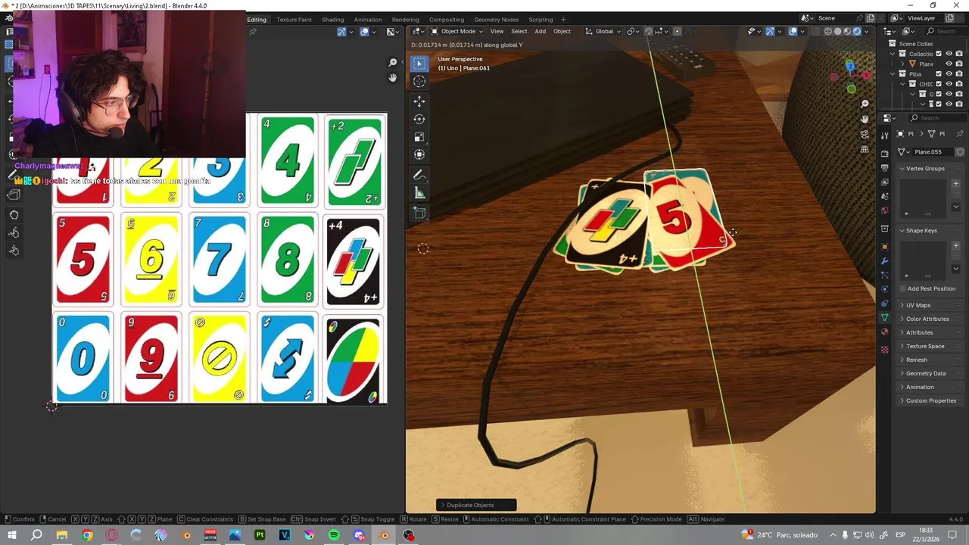This screenshot has height=545, width=969.
Task: Enable the Add Rest Position checkbox
Action: pos(902,288)
